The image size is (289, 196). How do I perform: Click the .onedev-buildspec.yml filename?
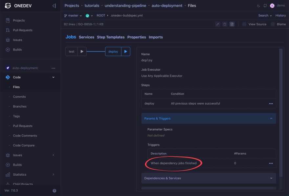pos(126,16)
